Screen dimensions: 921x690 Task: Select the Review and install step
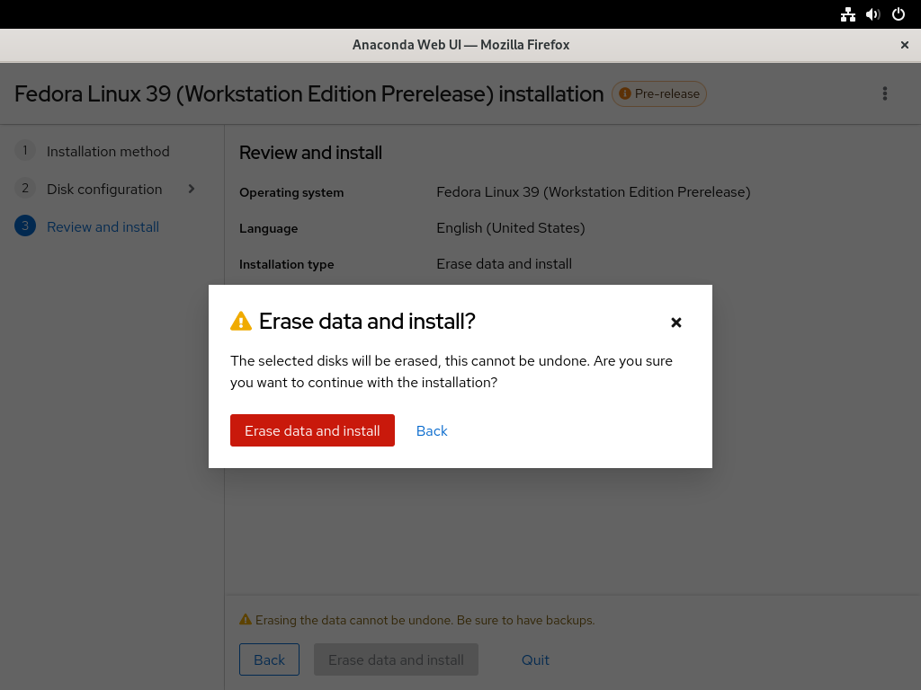pos(103,227)
